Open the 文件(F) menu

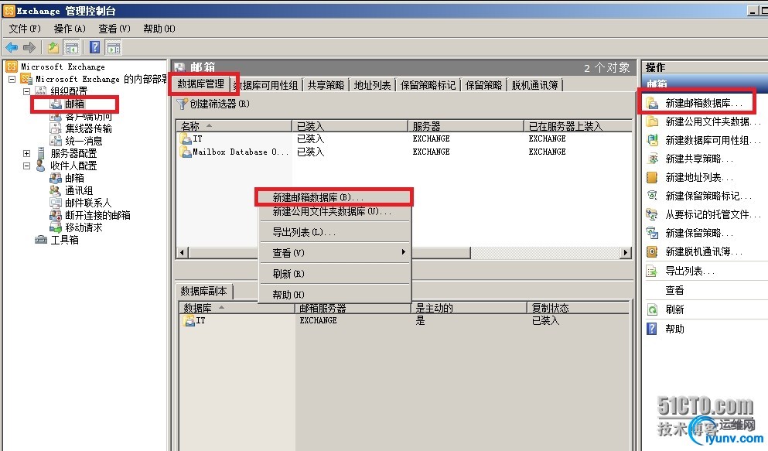(x=25, y=29)
